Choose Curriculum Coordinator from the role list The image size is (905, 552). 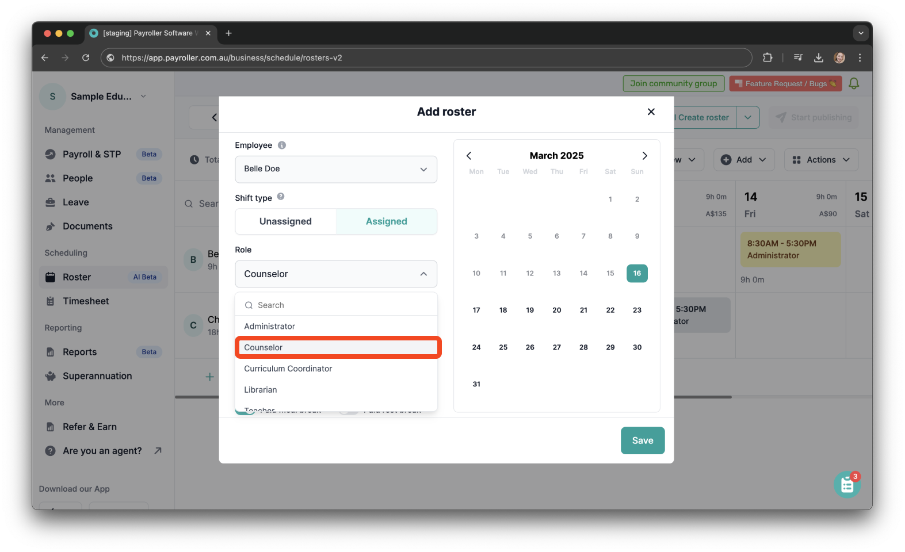(x=336, y=369)
